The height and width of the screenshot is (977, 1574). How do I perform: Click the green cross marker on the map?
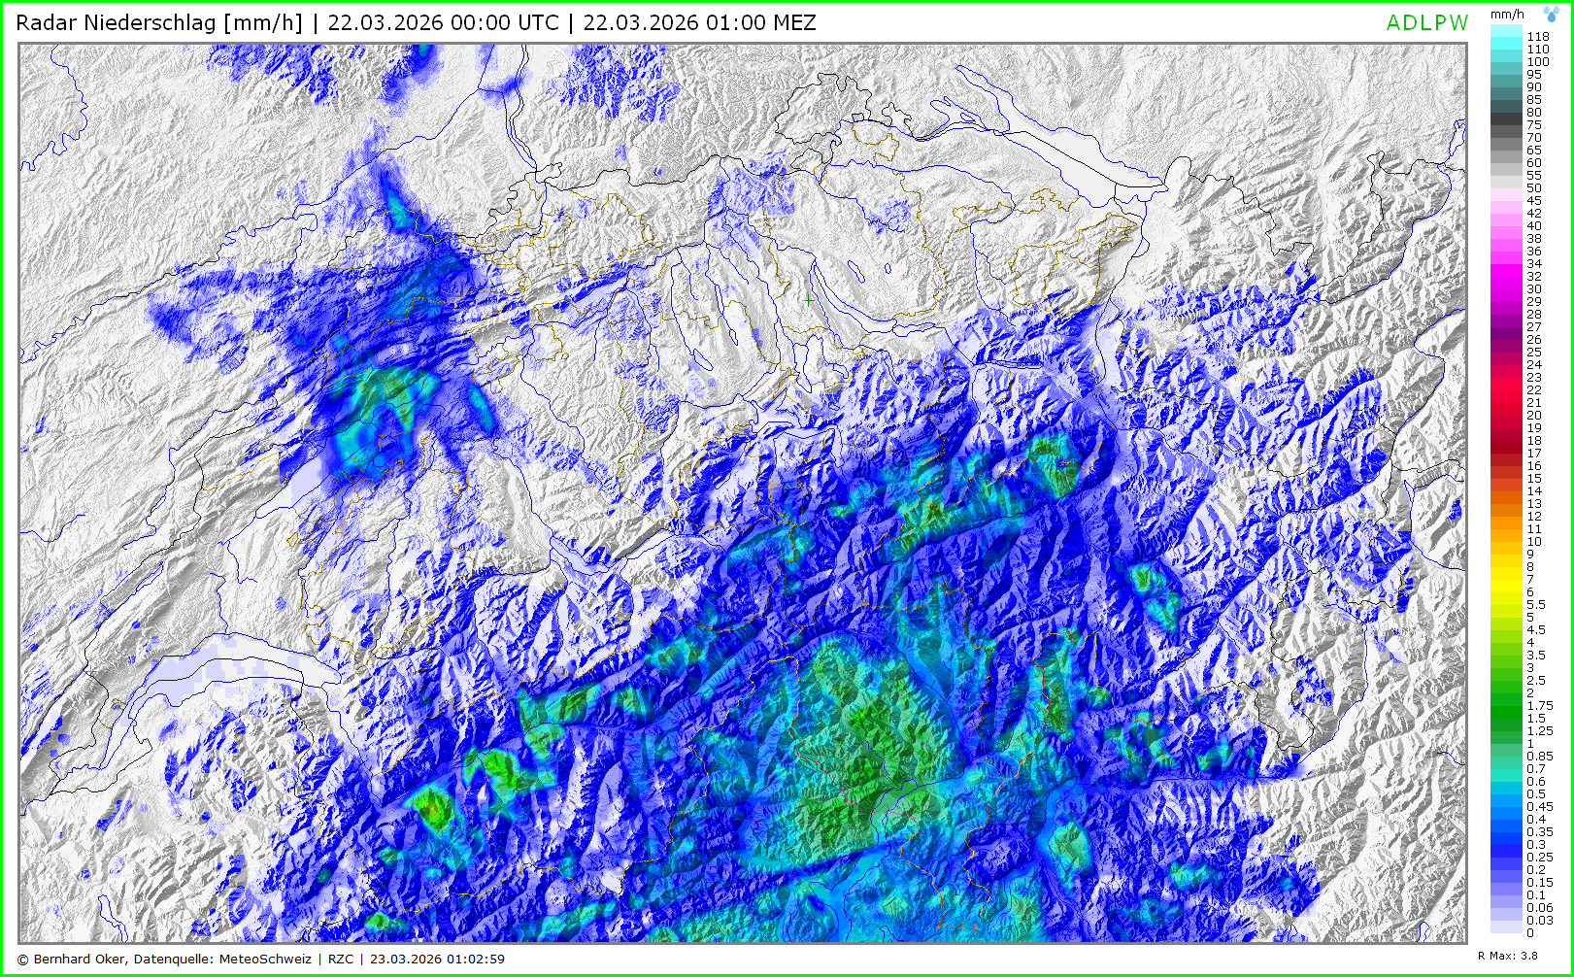pyautogui.click(x=808, y=300)
